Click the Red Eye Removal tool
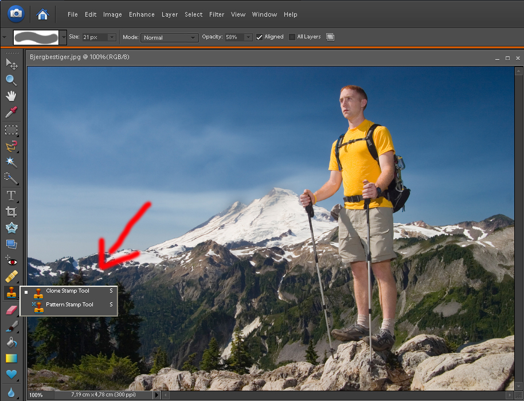Image resolution: width=524 pixels, height=401 pixels. tap(11, 260)
